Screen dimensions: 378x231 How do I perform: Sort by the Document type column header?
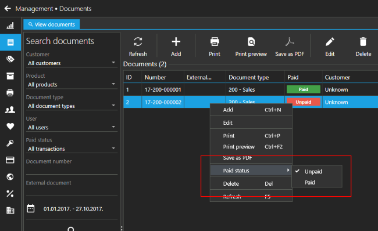pos(255,77)
